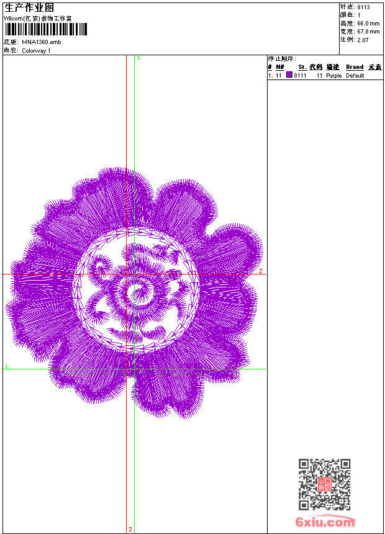Click the 停止顺序 section heading
Image resolution: width=385 pixels, height=534 pixels.
click(282, 59)
